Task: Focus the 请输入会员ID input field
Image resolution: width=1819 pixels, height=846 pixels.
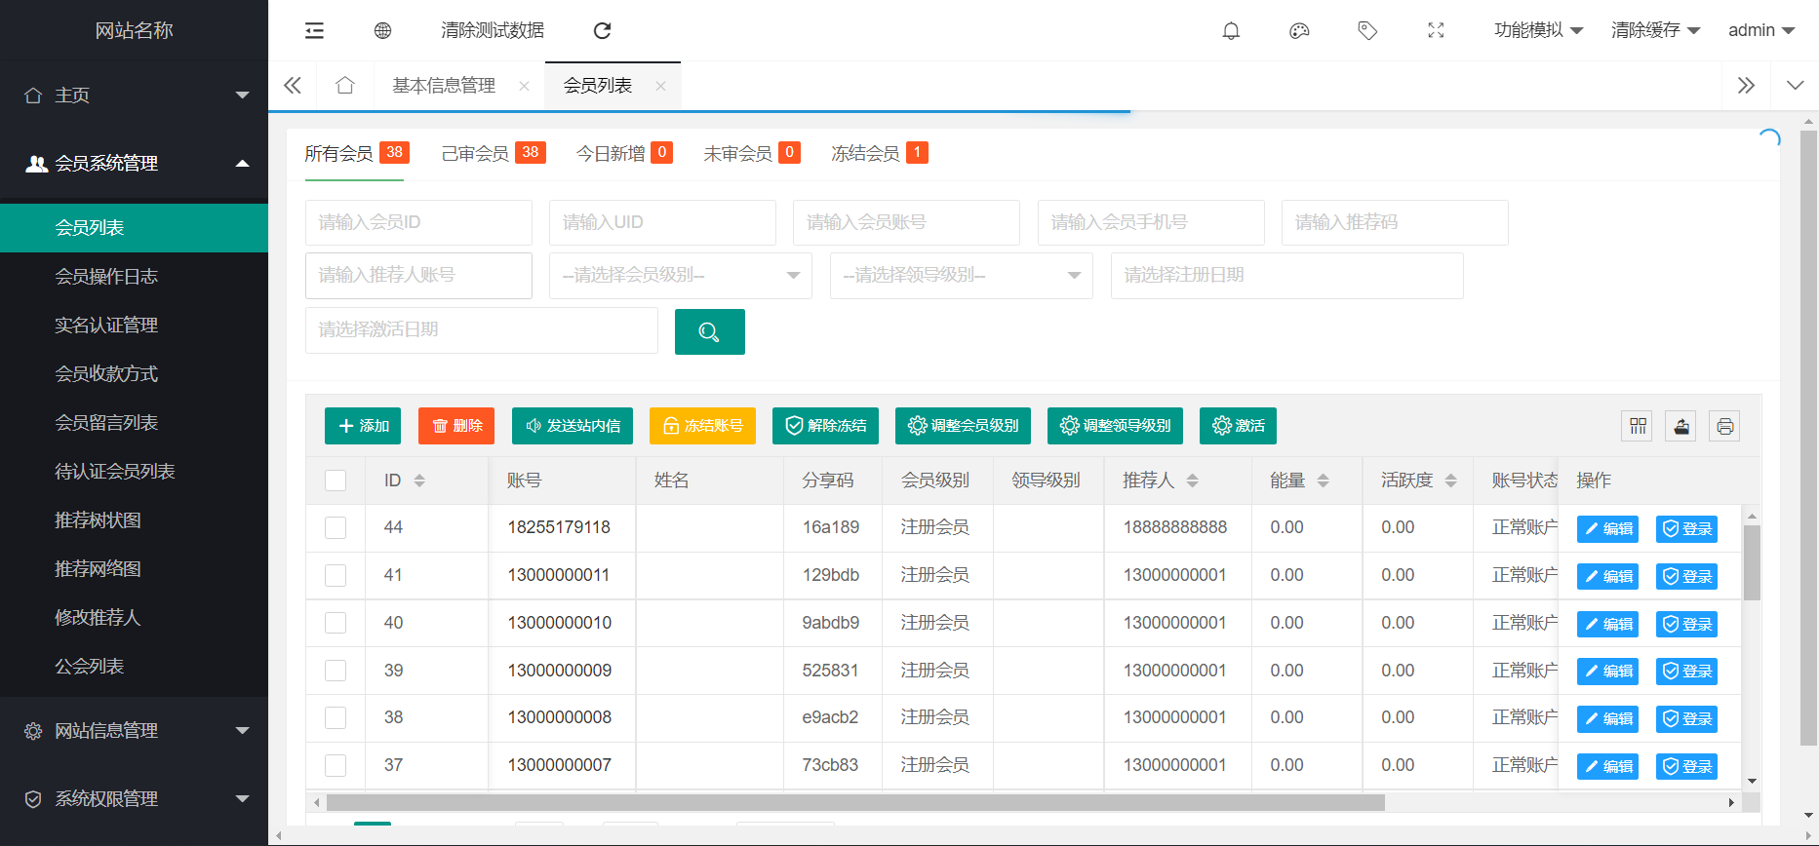Action: coord(418,222)
